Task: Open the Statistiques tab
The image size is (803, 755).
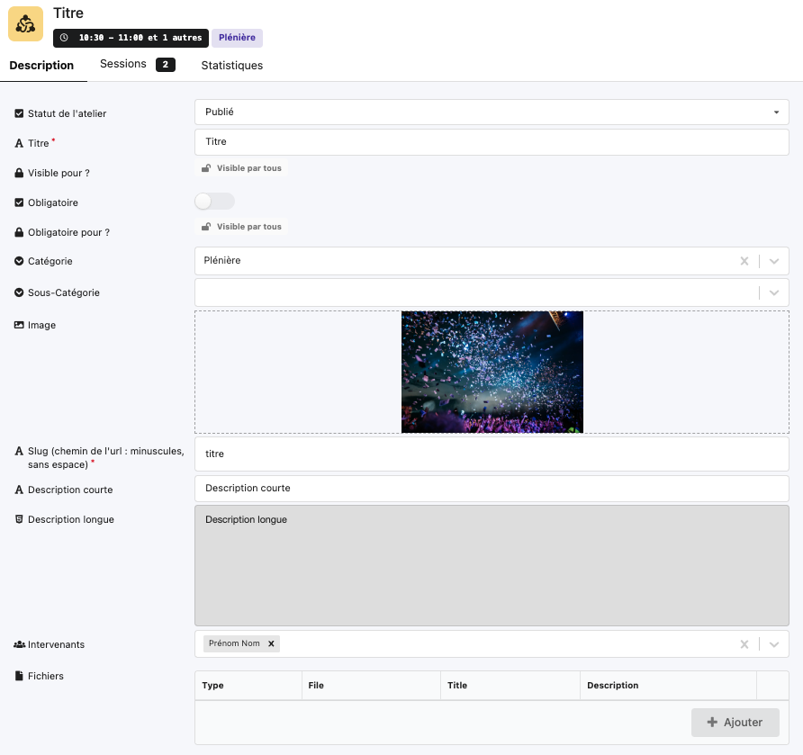Action: click(x=232, y=66)
